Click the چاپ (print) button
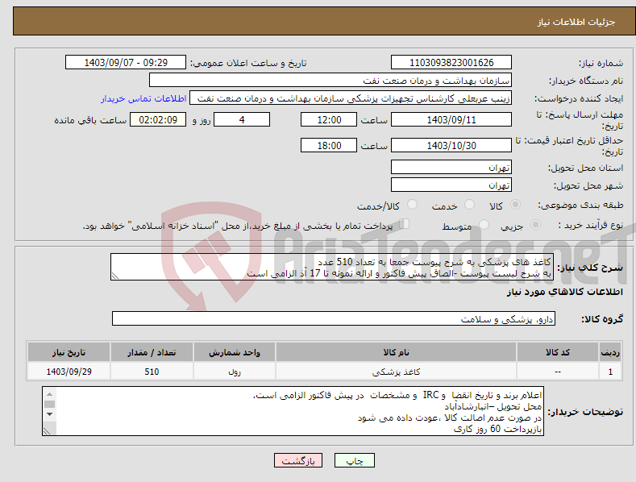Image resolution: width=636 pixels, height=482 pixels. point(354,460)
